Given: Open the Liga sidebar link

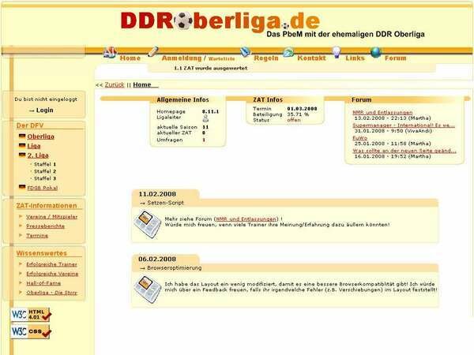Looking at the screenshot, I should point(34,146).
